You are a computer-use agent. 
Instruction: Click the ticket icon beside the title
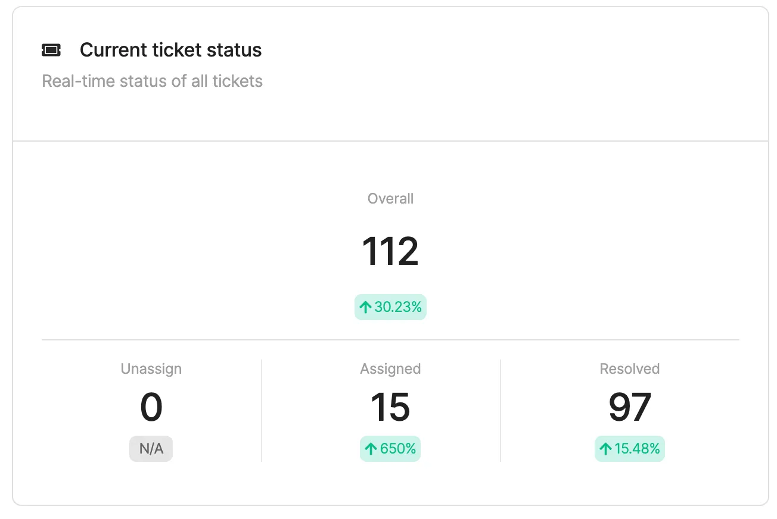click(x=51, y=51)
